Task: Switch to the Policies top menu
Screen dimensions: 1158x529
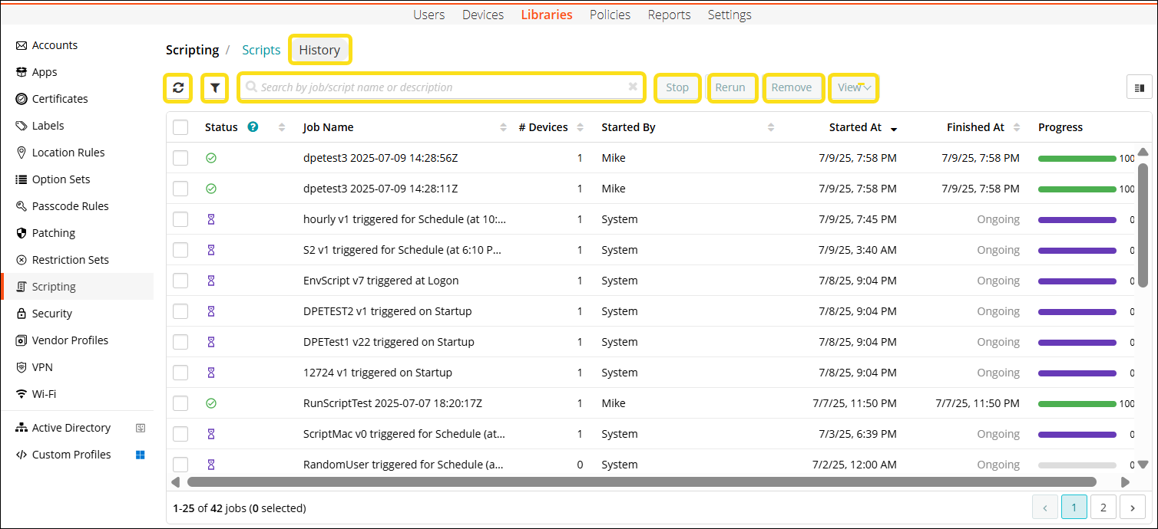Action: pyautogui.click(x=610, y=15)
